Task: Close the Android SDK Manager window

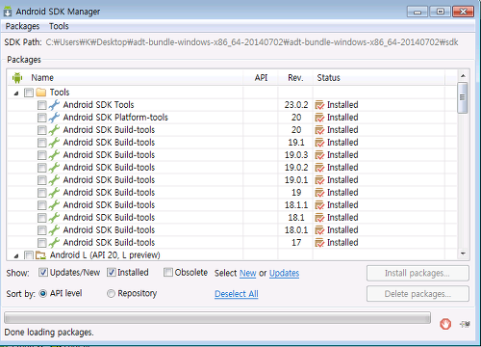Action: (x=463, y=12)
